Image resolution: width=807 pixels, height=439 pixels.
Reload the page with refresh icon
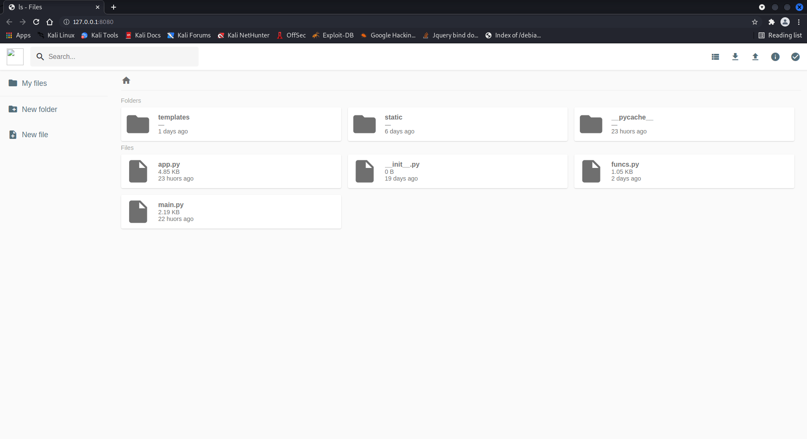[x=36, y=22]
